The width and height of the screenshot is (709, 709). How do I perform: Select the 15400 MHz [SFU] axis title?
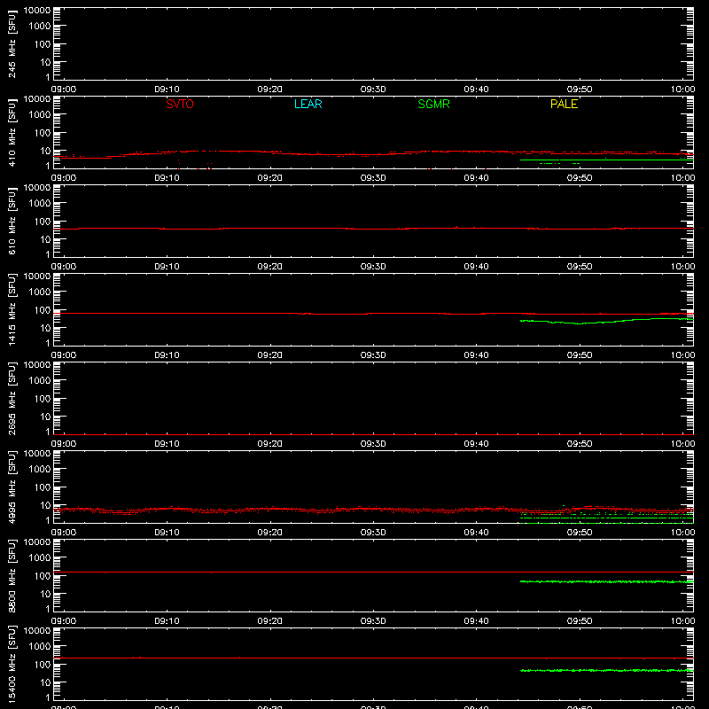coord(12,664)
